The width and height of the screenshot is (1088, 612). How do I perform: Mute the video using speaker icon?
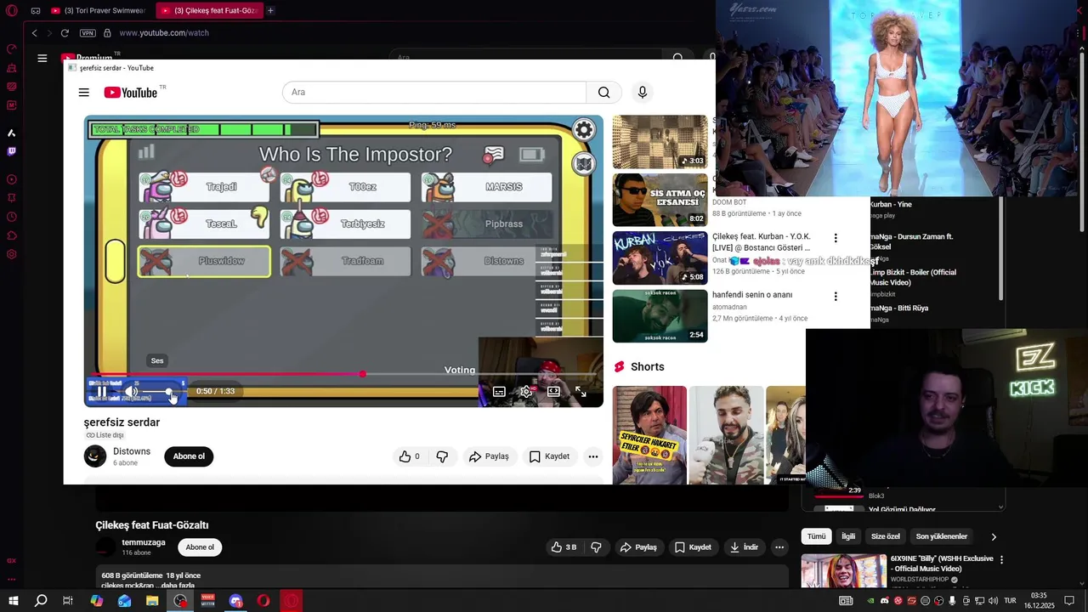(132, 391)
